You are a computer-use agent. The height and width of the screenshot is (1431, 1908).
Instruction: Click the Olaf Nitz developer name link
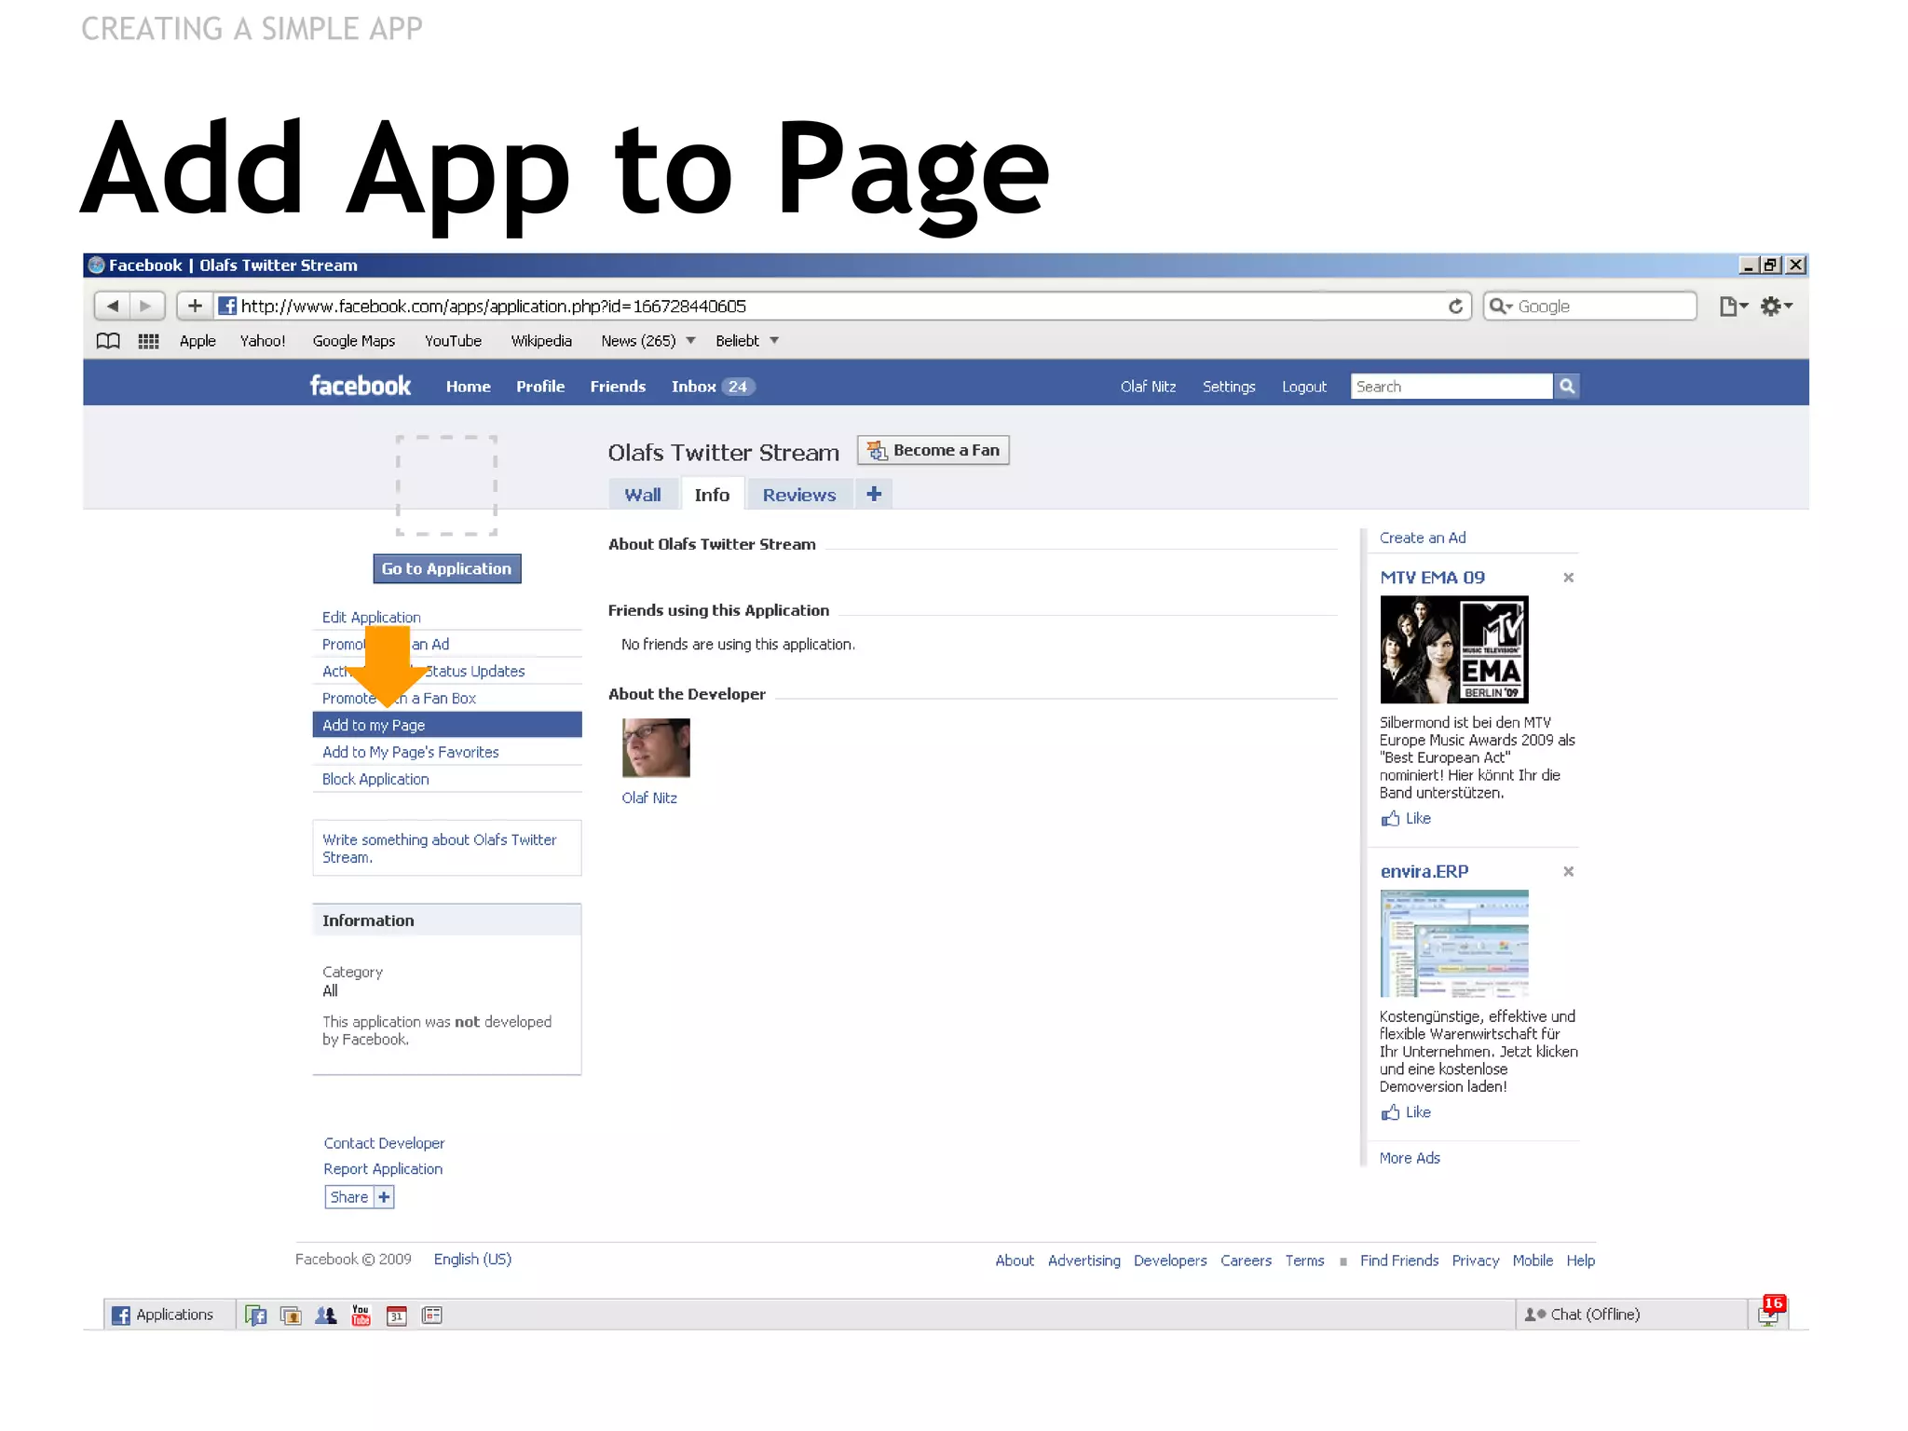click(x=649, y=797)
